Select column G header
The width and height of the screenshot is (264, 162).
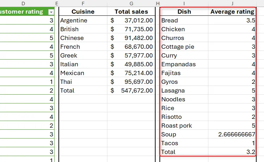(x=131, y=4)
